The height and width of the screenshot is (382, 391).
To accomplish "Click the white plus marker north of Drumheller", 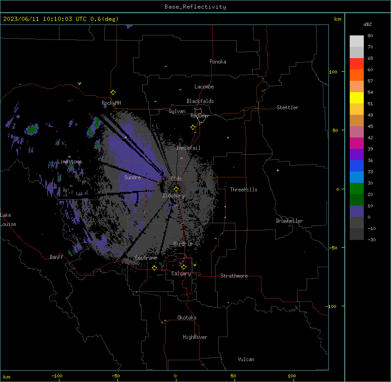I will (278, 170).
